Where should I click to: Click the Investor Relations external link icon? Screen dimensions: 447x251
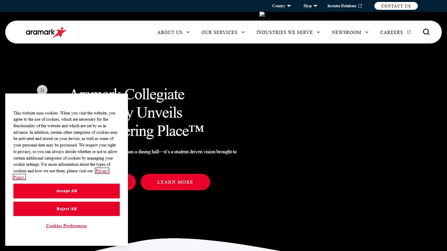pos(360,6)
